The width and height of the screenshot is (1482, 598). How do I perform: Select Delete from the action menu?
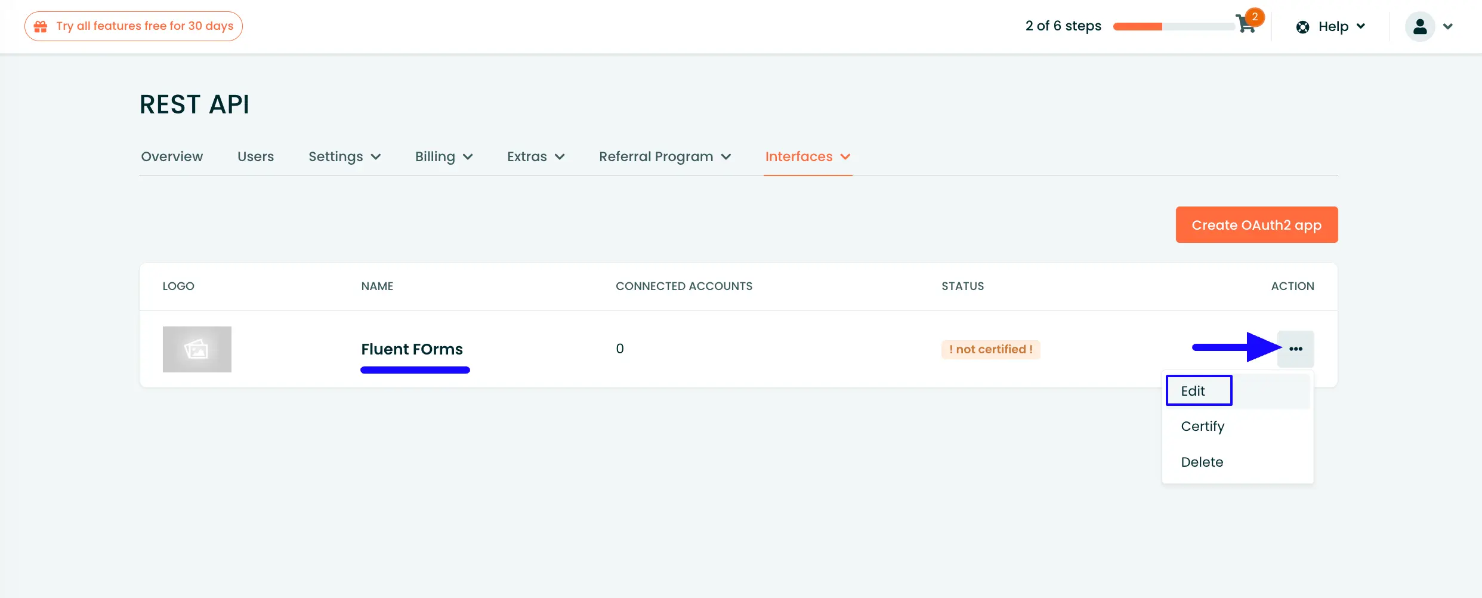tap(1202, 462)
